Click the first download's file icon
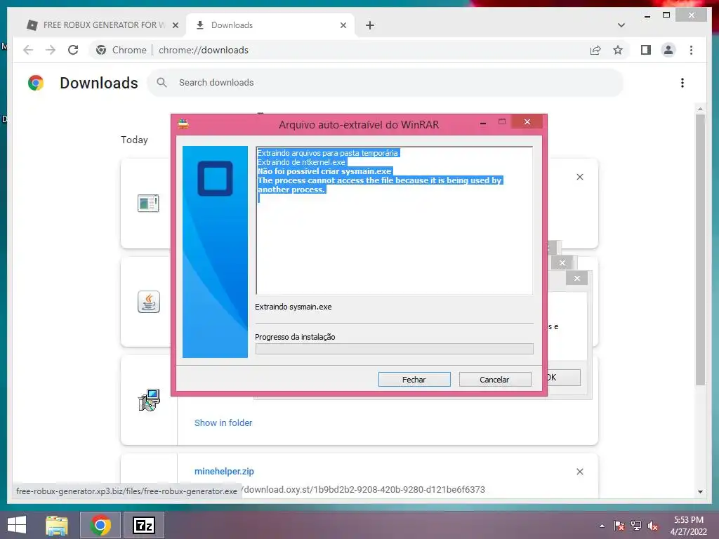The height and width of the screenshot is (539, 719). 148,203
